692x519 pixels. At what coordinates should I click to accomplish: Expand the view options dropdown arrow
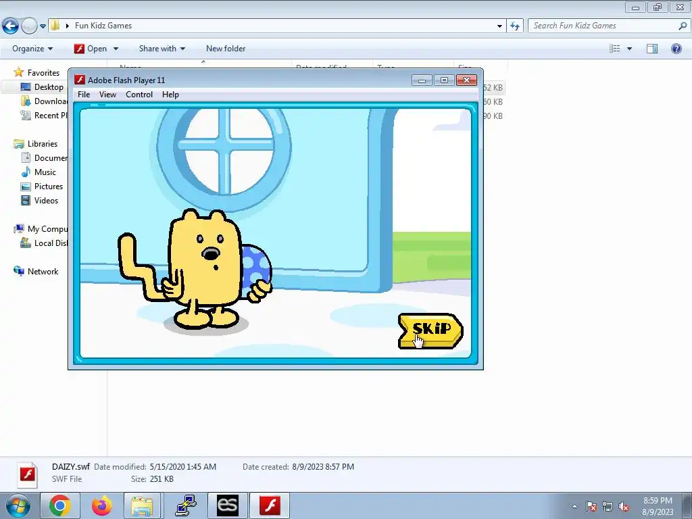(629, 49)
